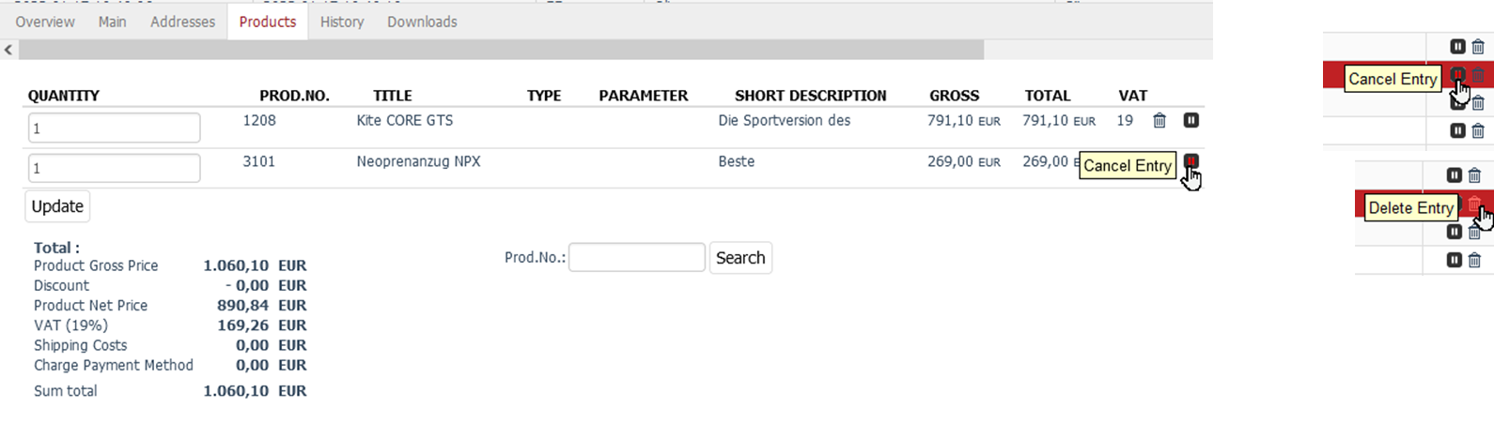Click the horizontal scrollbar thumb under the tabs

500,50
